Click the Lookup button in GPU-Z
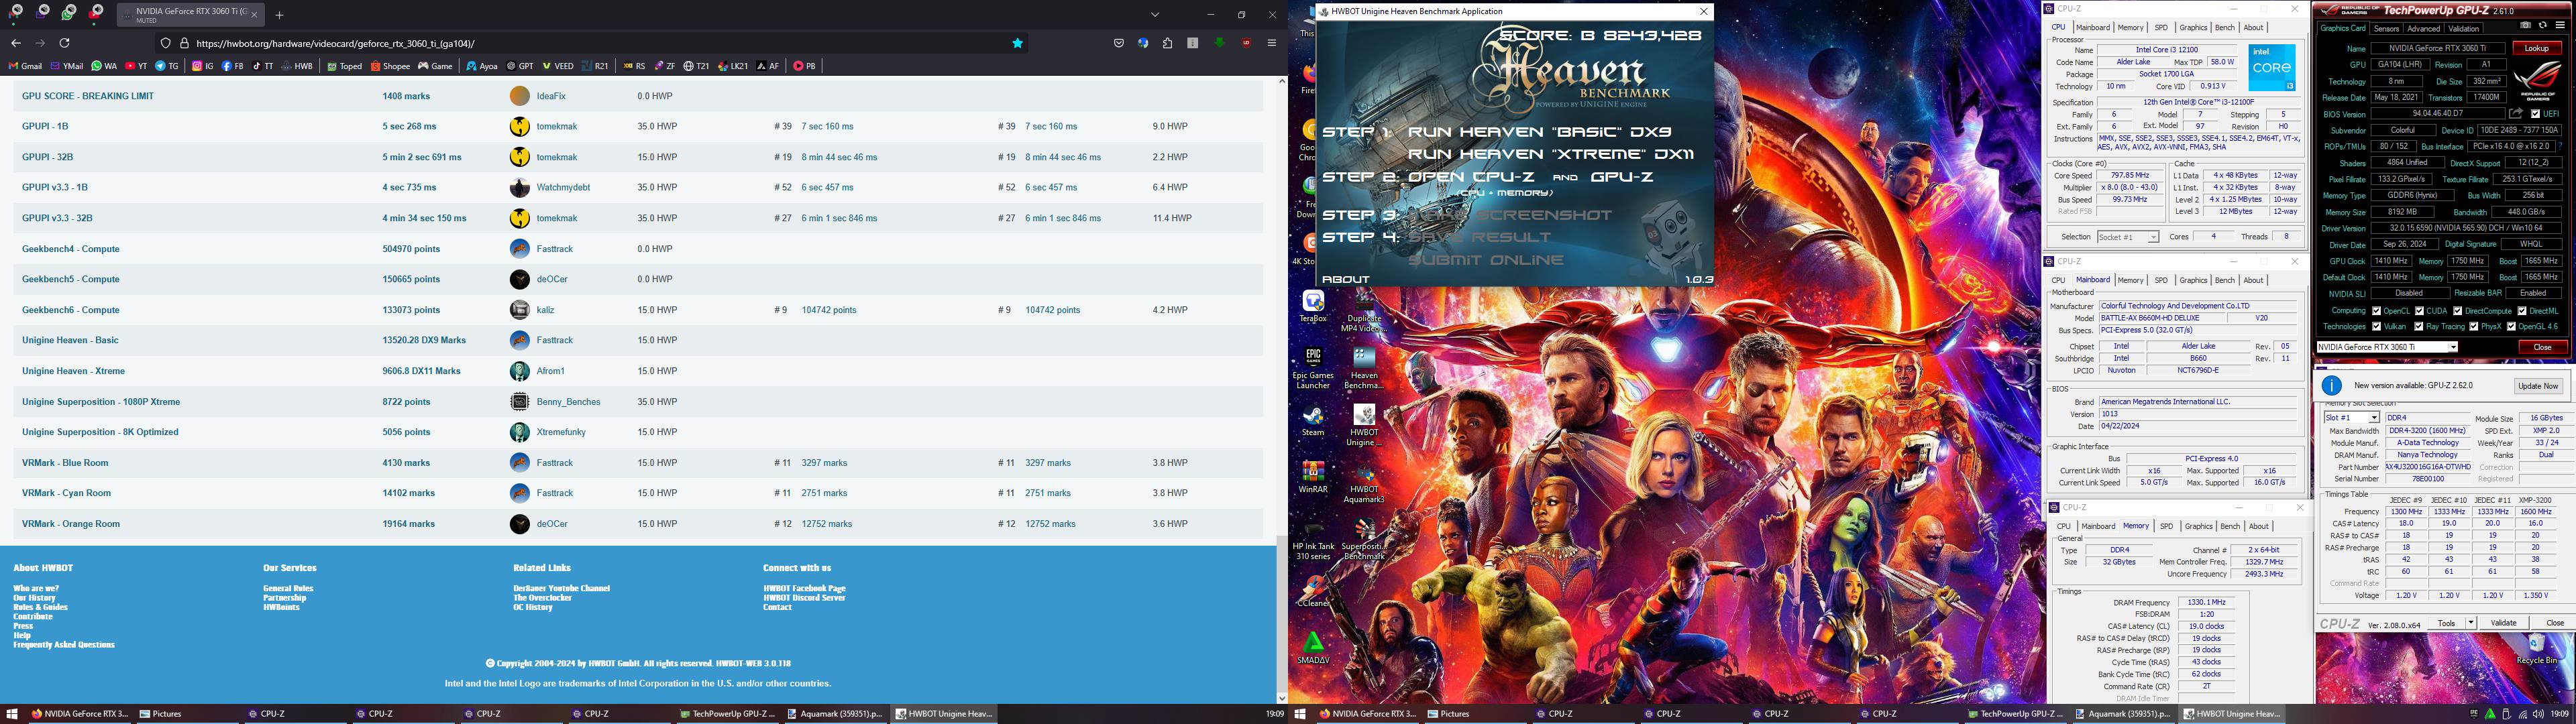 pyautogui.click(x=2536, y=48)
